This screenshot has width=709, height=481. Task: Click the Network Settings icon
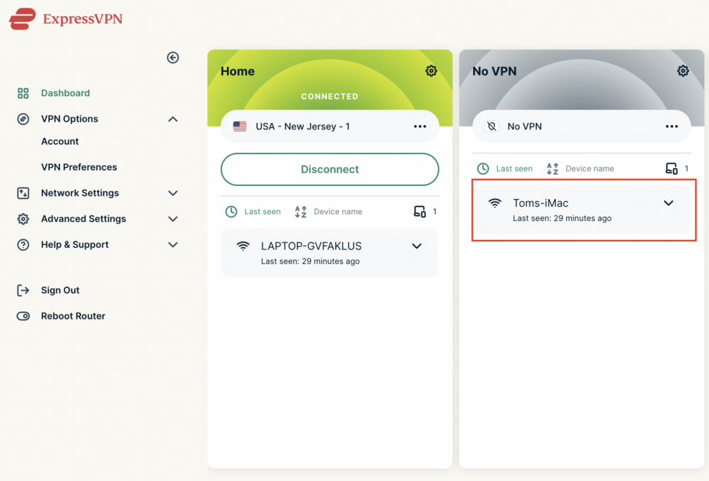tap(23, 193)
